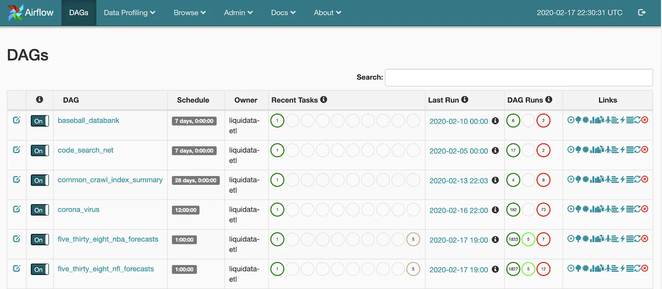Edit the code_search_net DAG record
This screenshot has height=289, width=662.
tap(17, 150)
